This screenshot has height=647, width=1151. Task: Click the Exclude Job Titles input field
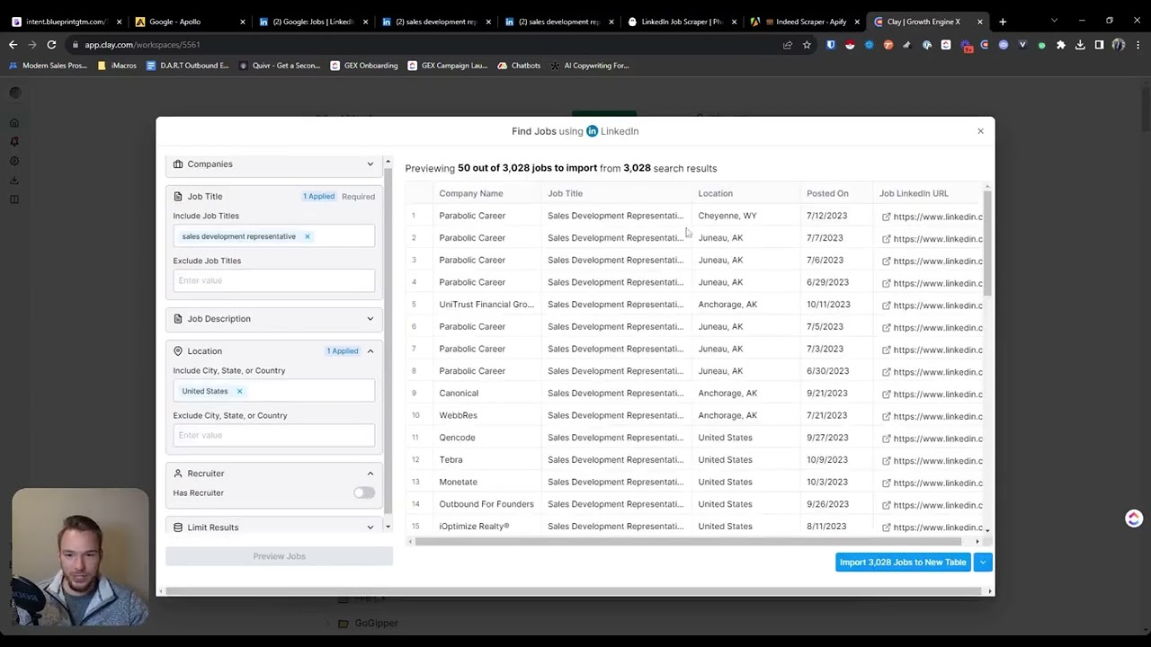[274, 280]
